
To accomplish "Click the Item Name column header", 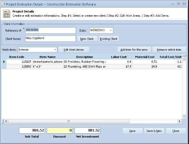I will click(x=48, y=57).
